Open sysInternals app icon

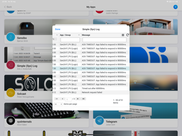point(11,121)
